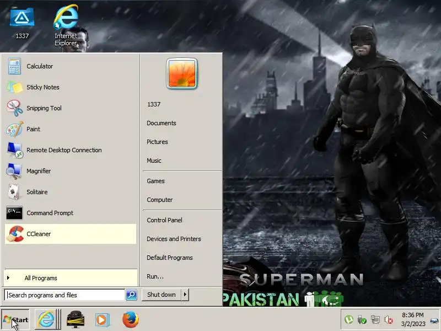Open the 1337 folder desktop icon

click(x=22, y=18)
